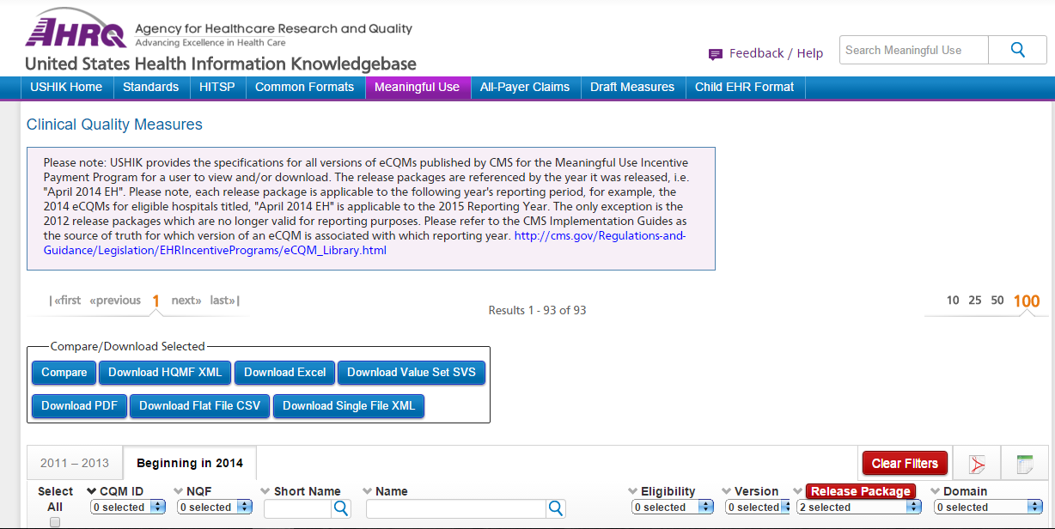Viewport: 1055px width, 529px height.
Task: Click Download Value Set SVS button
Action: point(412,373)
